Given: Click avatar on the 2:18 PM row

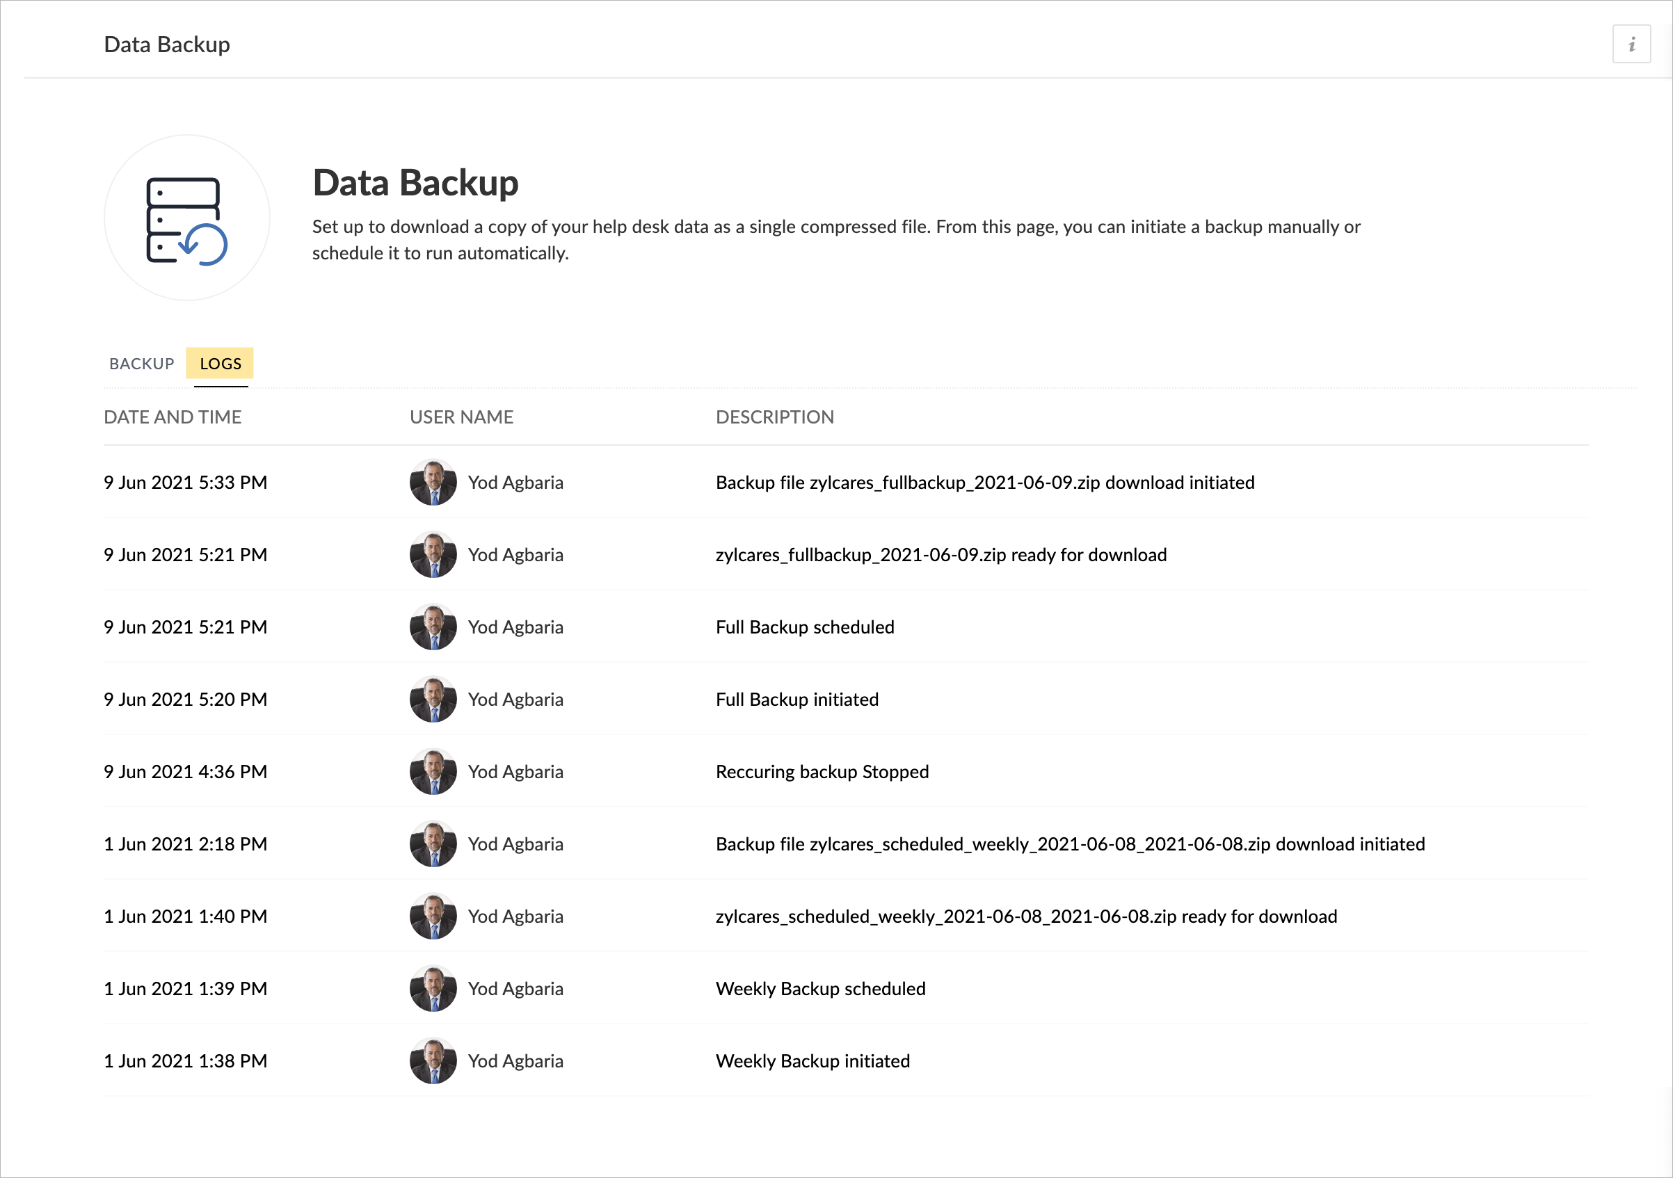Looking at the screenshot, I should (433, 844).
